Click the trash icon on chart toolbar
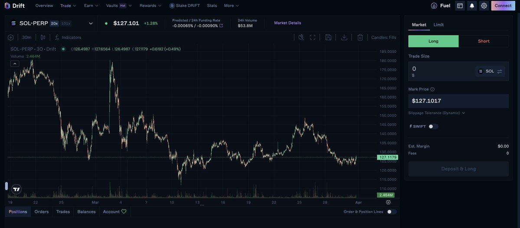This screenshot has width=520, height=228. pyautogui.click(x=360, y=37)
